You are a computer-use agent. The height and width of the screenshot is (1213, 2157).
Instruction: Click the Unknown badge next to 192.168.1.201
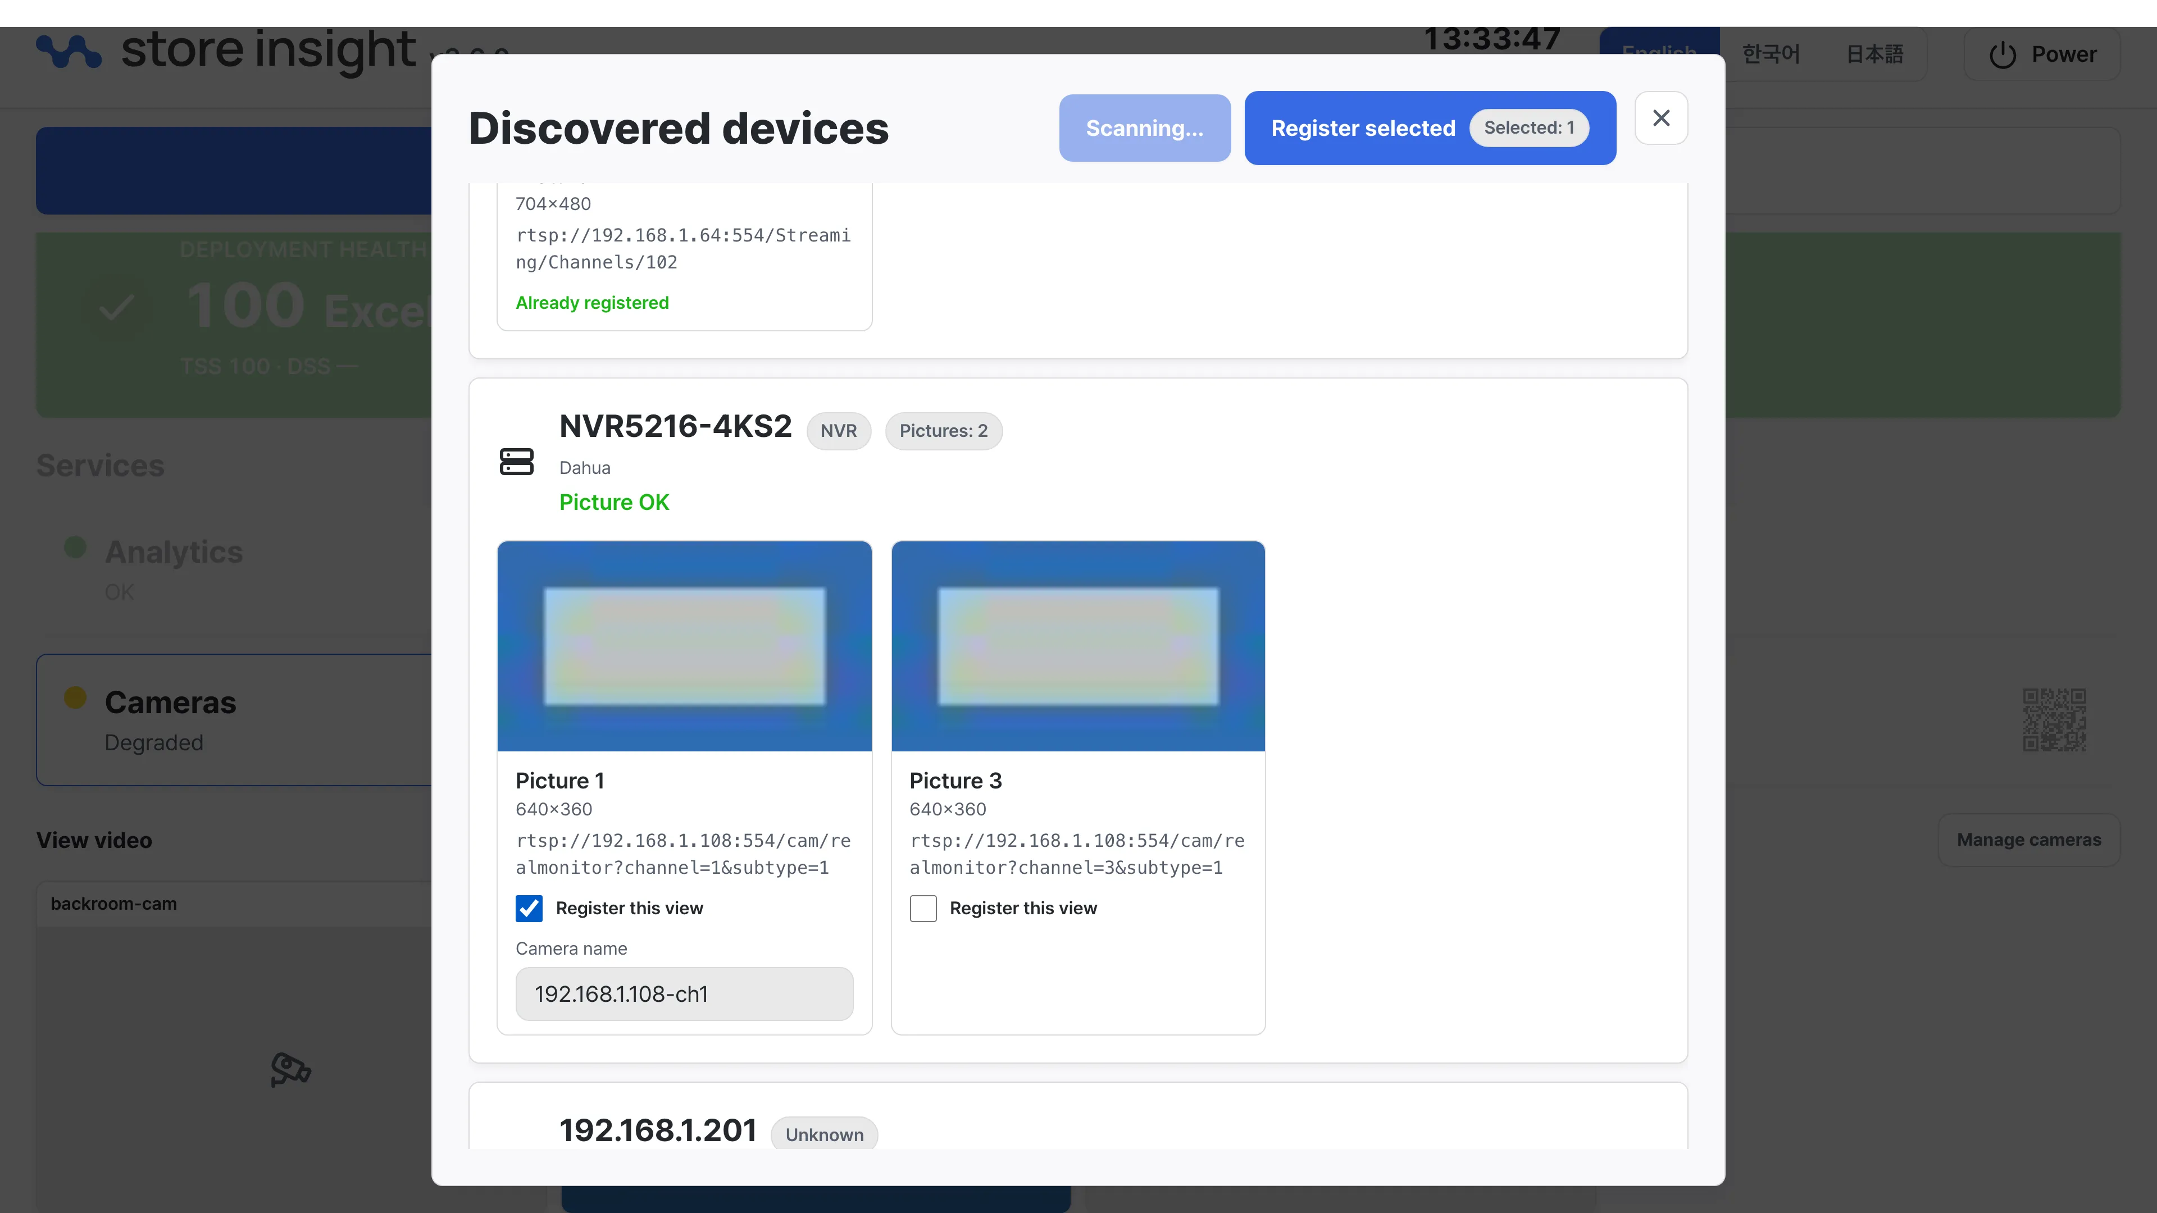824,1134
